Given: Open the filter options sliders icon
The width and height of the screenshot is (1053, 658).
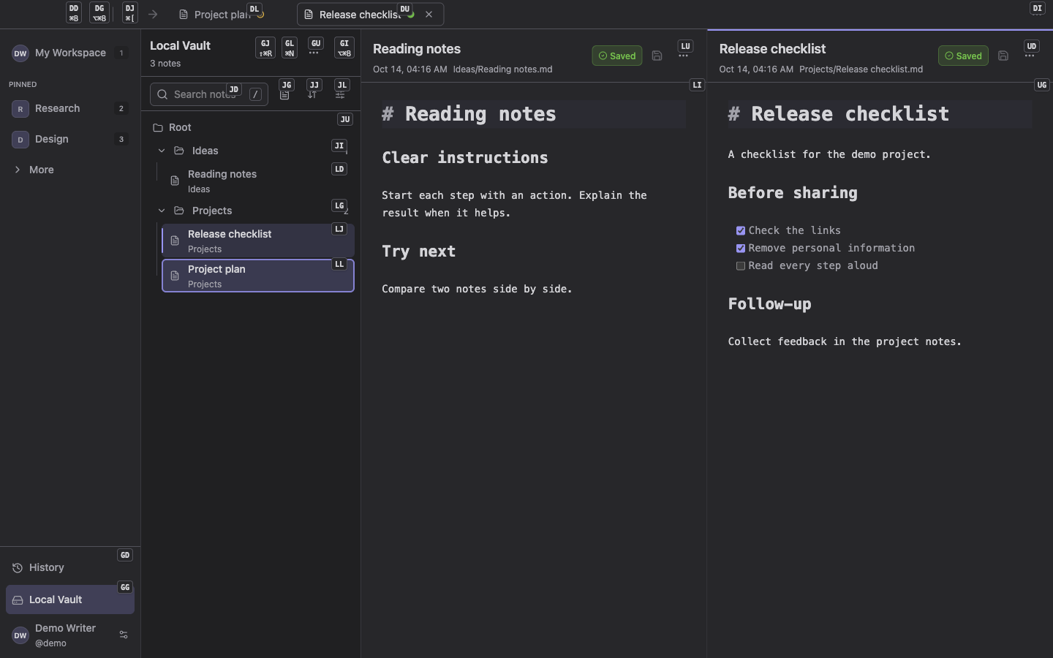Looking at the screenshot, I should point(340,95).
